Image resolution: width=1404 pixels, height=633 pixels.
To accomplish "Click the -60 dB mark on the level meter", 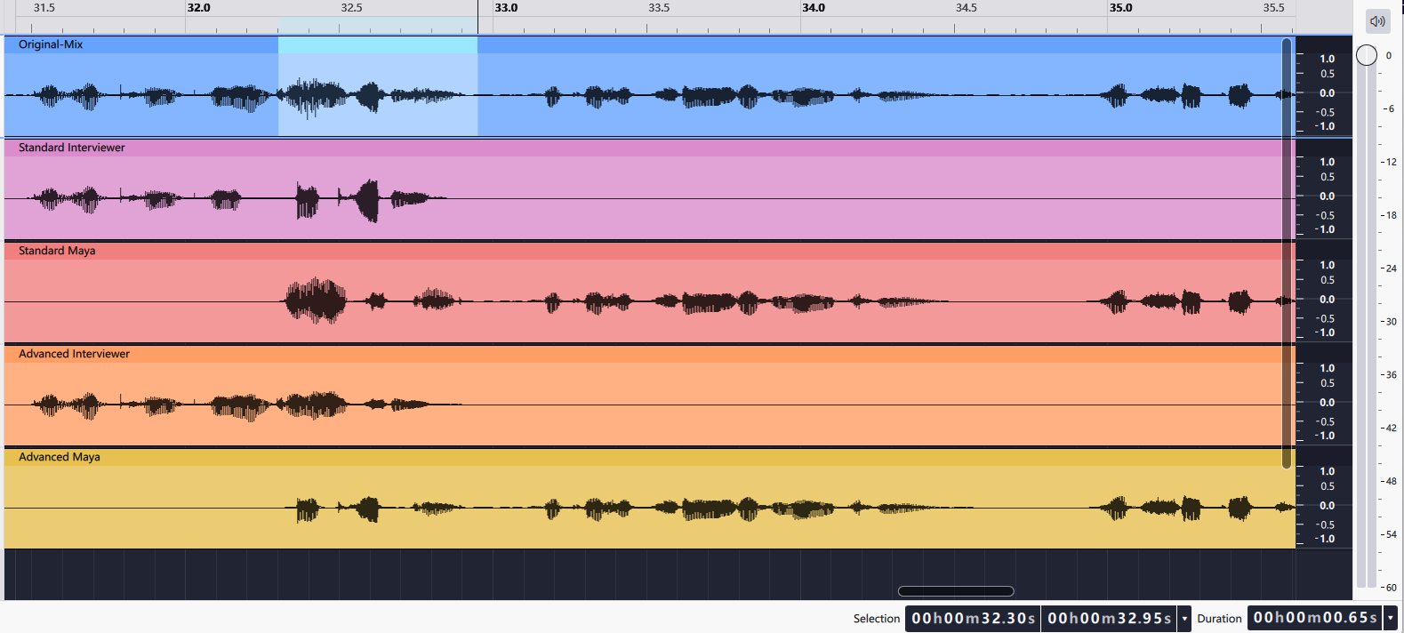I will [1390, 588].
